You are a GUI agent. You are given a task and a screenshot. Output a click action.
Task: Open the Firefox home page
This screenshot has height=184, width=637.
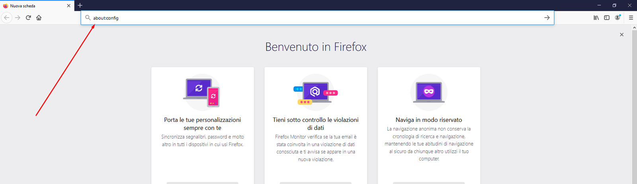click(39, 18)
